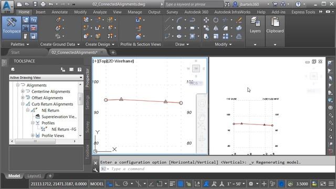Toggle annotation visibility in status bar
Viewport: 336px width, 189px height.
click(206, 184)
